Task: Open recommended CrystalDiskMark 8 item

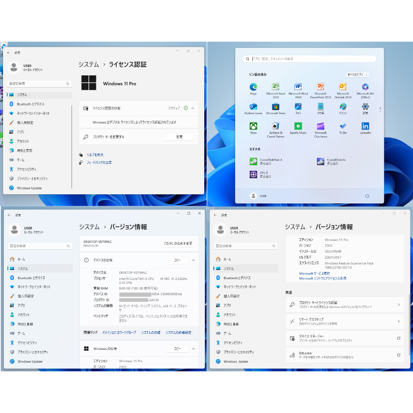Action: (266, 161)
